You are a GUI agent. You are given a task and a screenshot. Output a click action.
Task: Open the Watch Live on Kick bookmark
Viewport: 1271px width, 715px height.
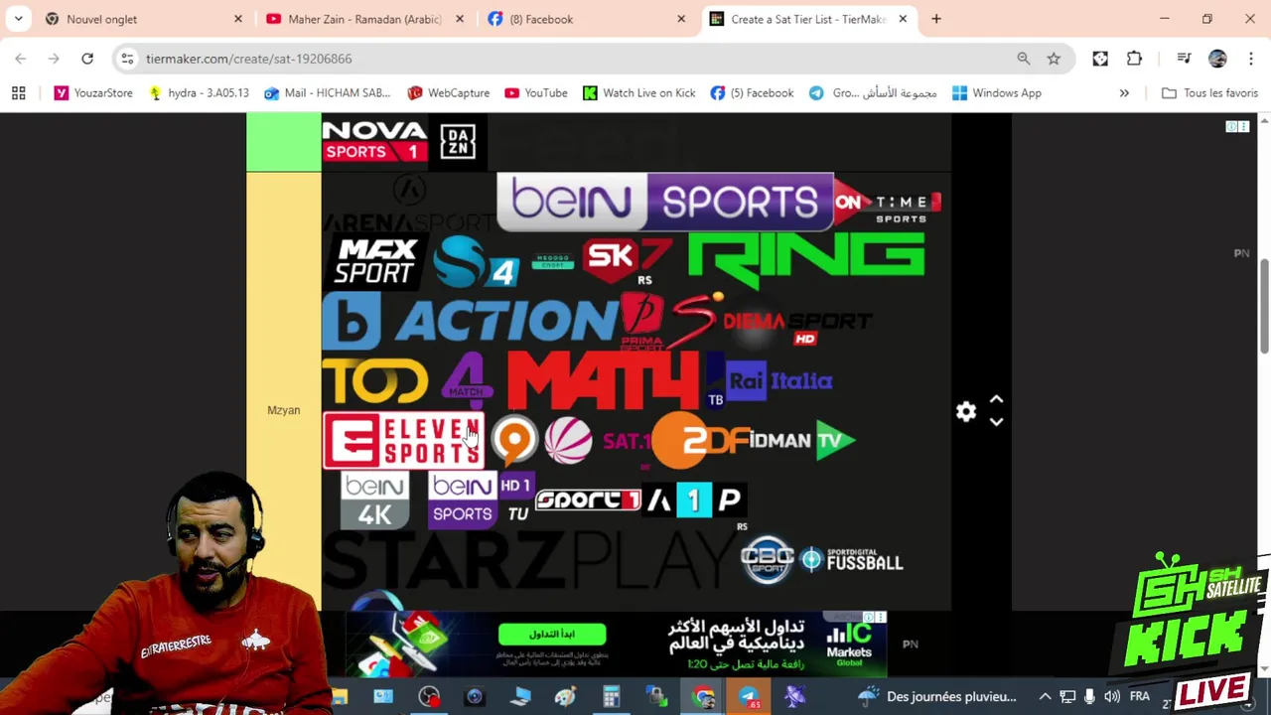pos(639,92)
